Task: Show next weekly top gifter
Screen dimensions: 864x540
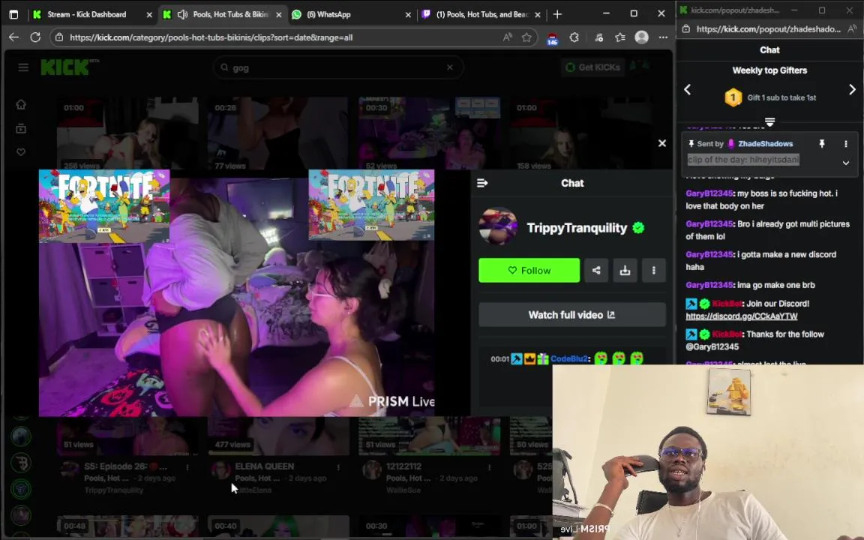Action: pos(853,89)
